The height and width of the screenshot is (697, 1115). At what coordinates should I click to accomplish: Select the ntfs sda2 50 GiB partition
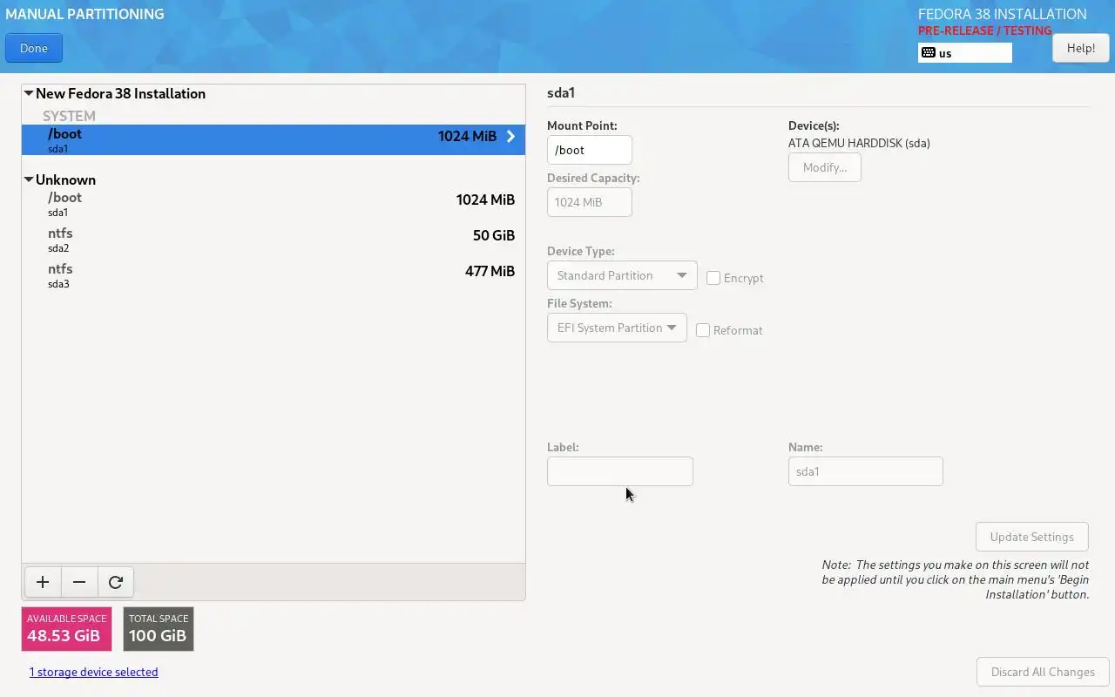pos(274,240)
